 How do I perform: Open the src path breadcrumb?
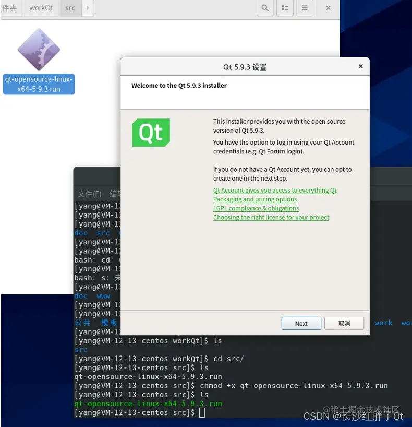[x=70, y=8]
